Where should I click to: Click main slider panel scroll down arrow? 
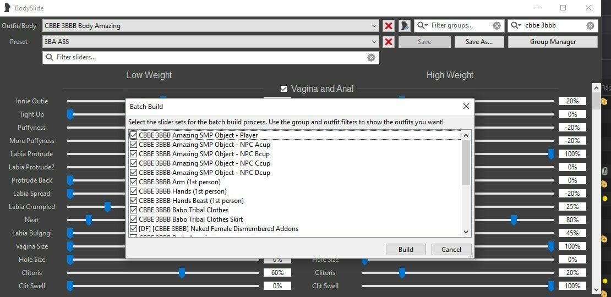click(x=596, y=290)
